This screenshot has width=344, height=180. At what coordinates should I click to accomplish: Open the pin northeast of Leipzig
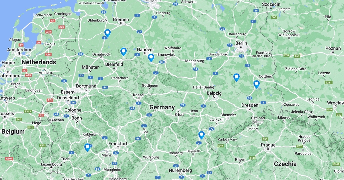pyautogui.click(x=236, y=77)
